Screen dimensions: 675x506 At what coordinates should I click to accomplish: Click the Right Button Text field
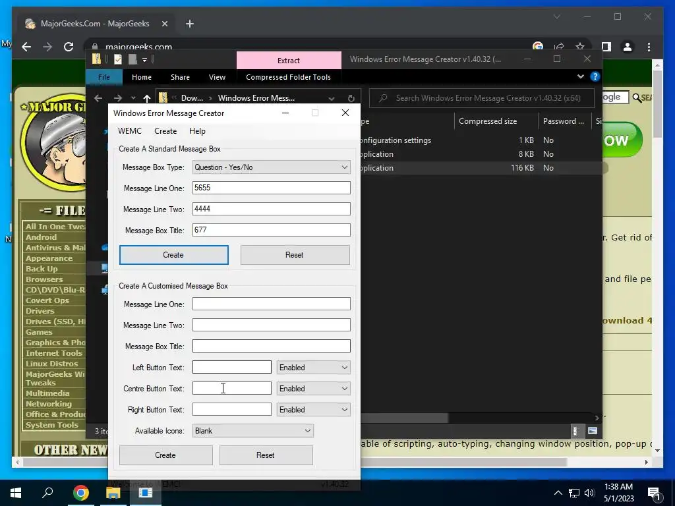tap(231, 409)
